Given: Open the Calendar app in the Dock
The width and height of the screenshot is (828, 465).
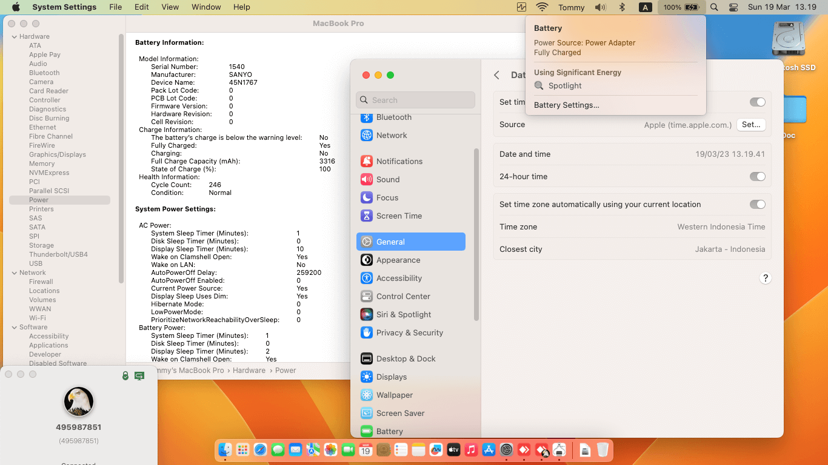Looking at the screenshot, I should pyautogui.click(x=366, y=450).
